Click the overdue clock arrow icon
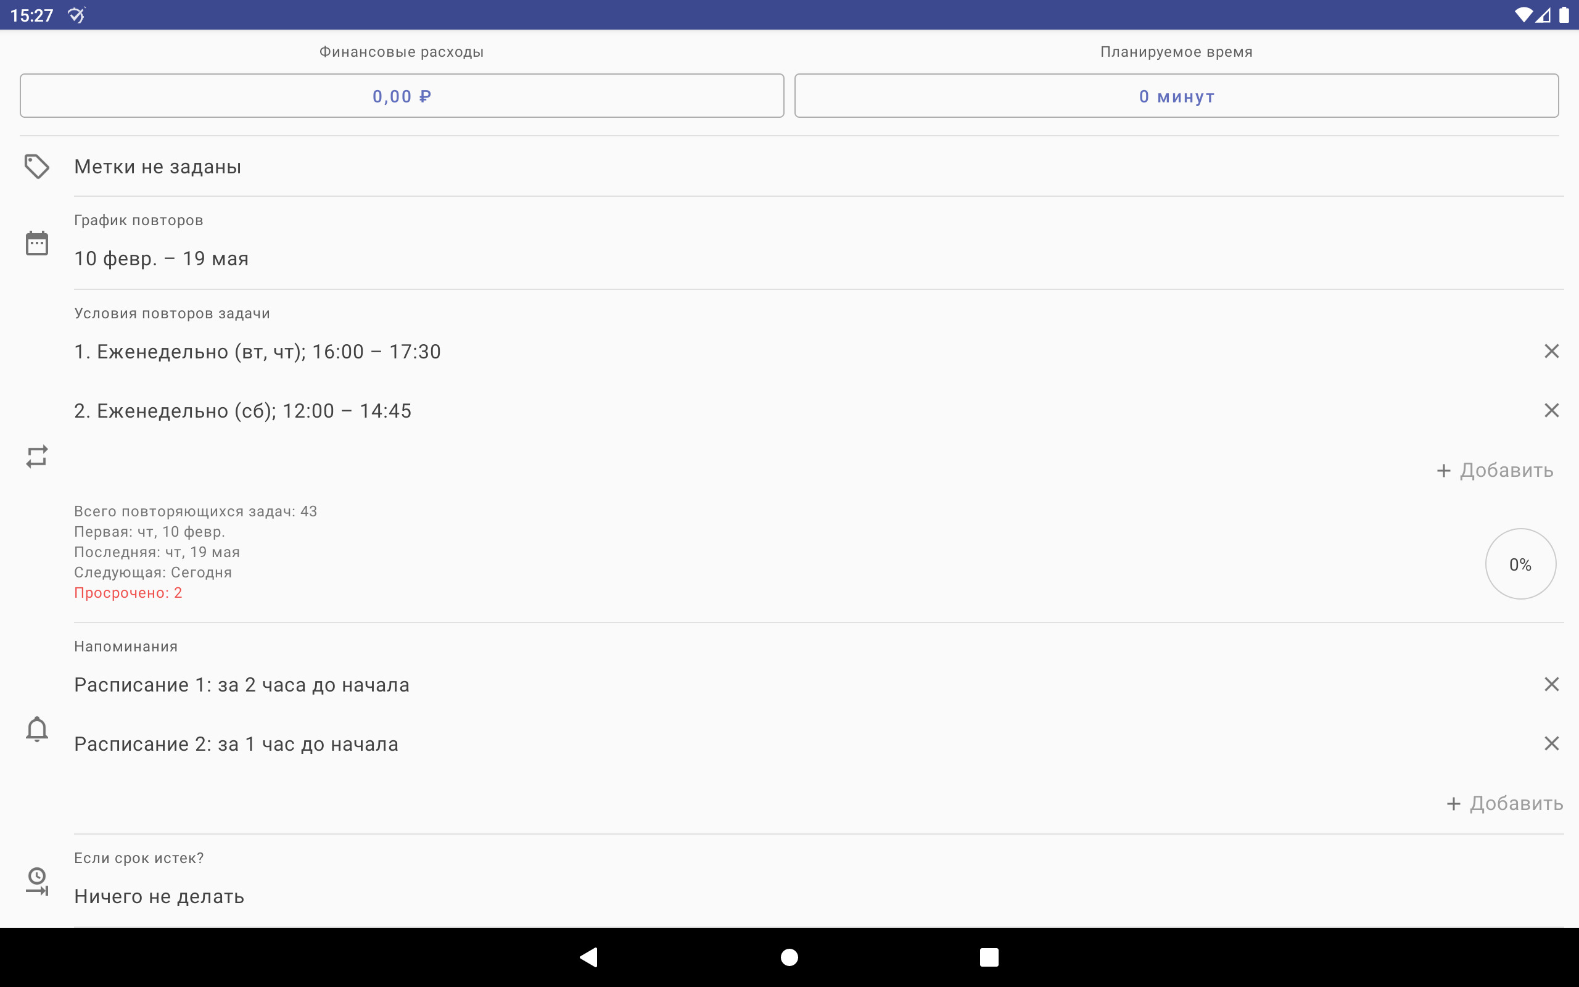The width and height of the screenshot is (1579, 987). pyautogui.click(x=36, y=882)
